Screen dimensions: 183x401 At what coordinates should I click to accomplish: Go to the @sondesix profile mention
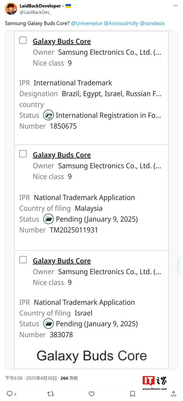coord(152,23)
